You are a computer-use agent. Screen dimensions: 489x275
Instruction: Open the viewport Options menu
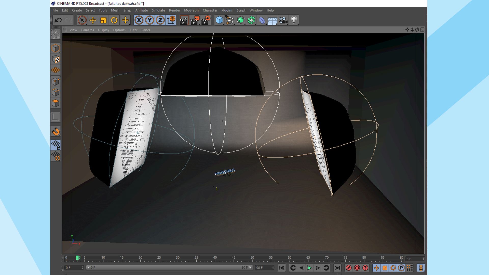point(119,30)
